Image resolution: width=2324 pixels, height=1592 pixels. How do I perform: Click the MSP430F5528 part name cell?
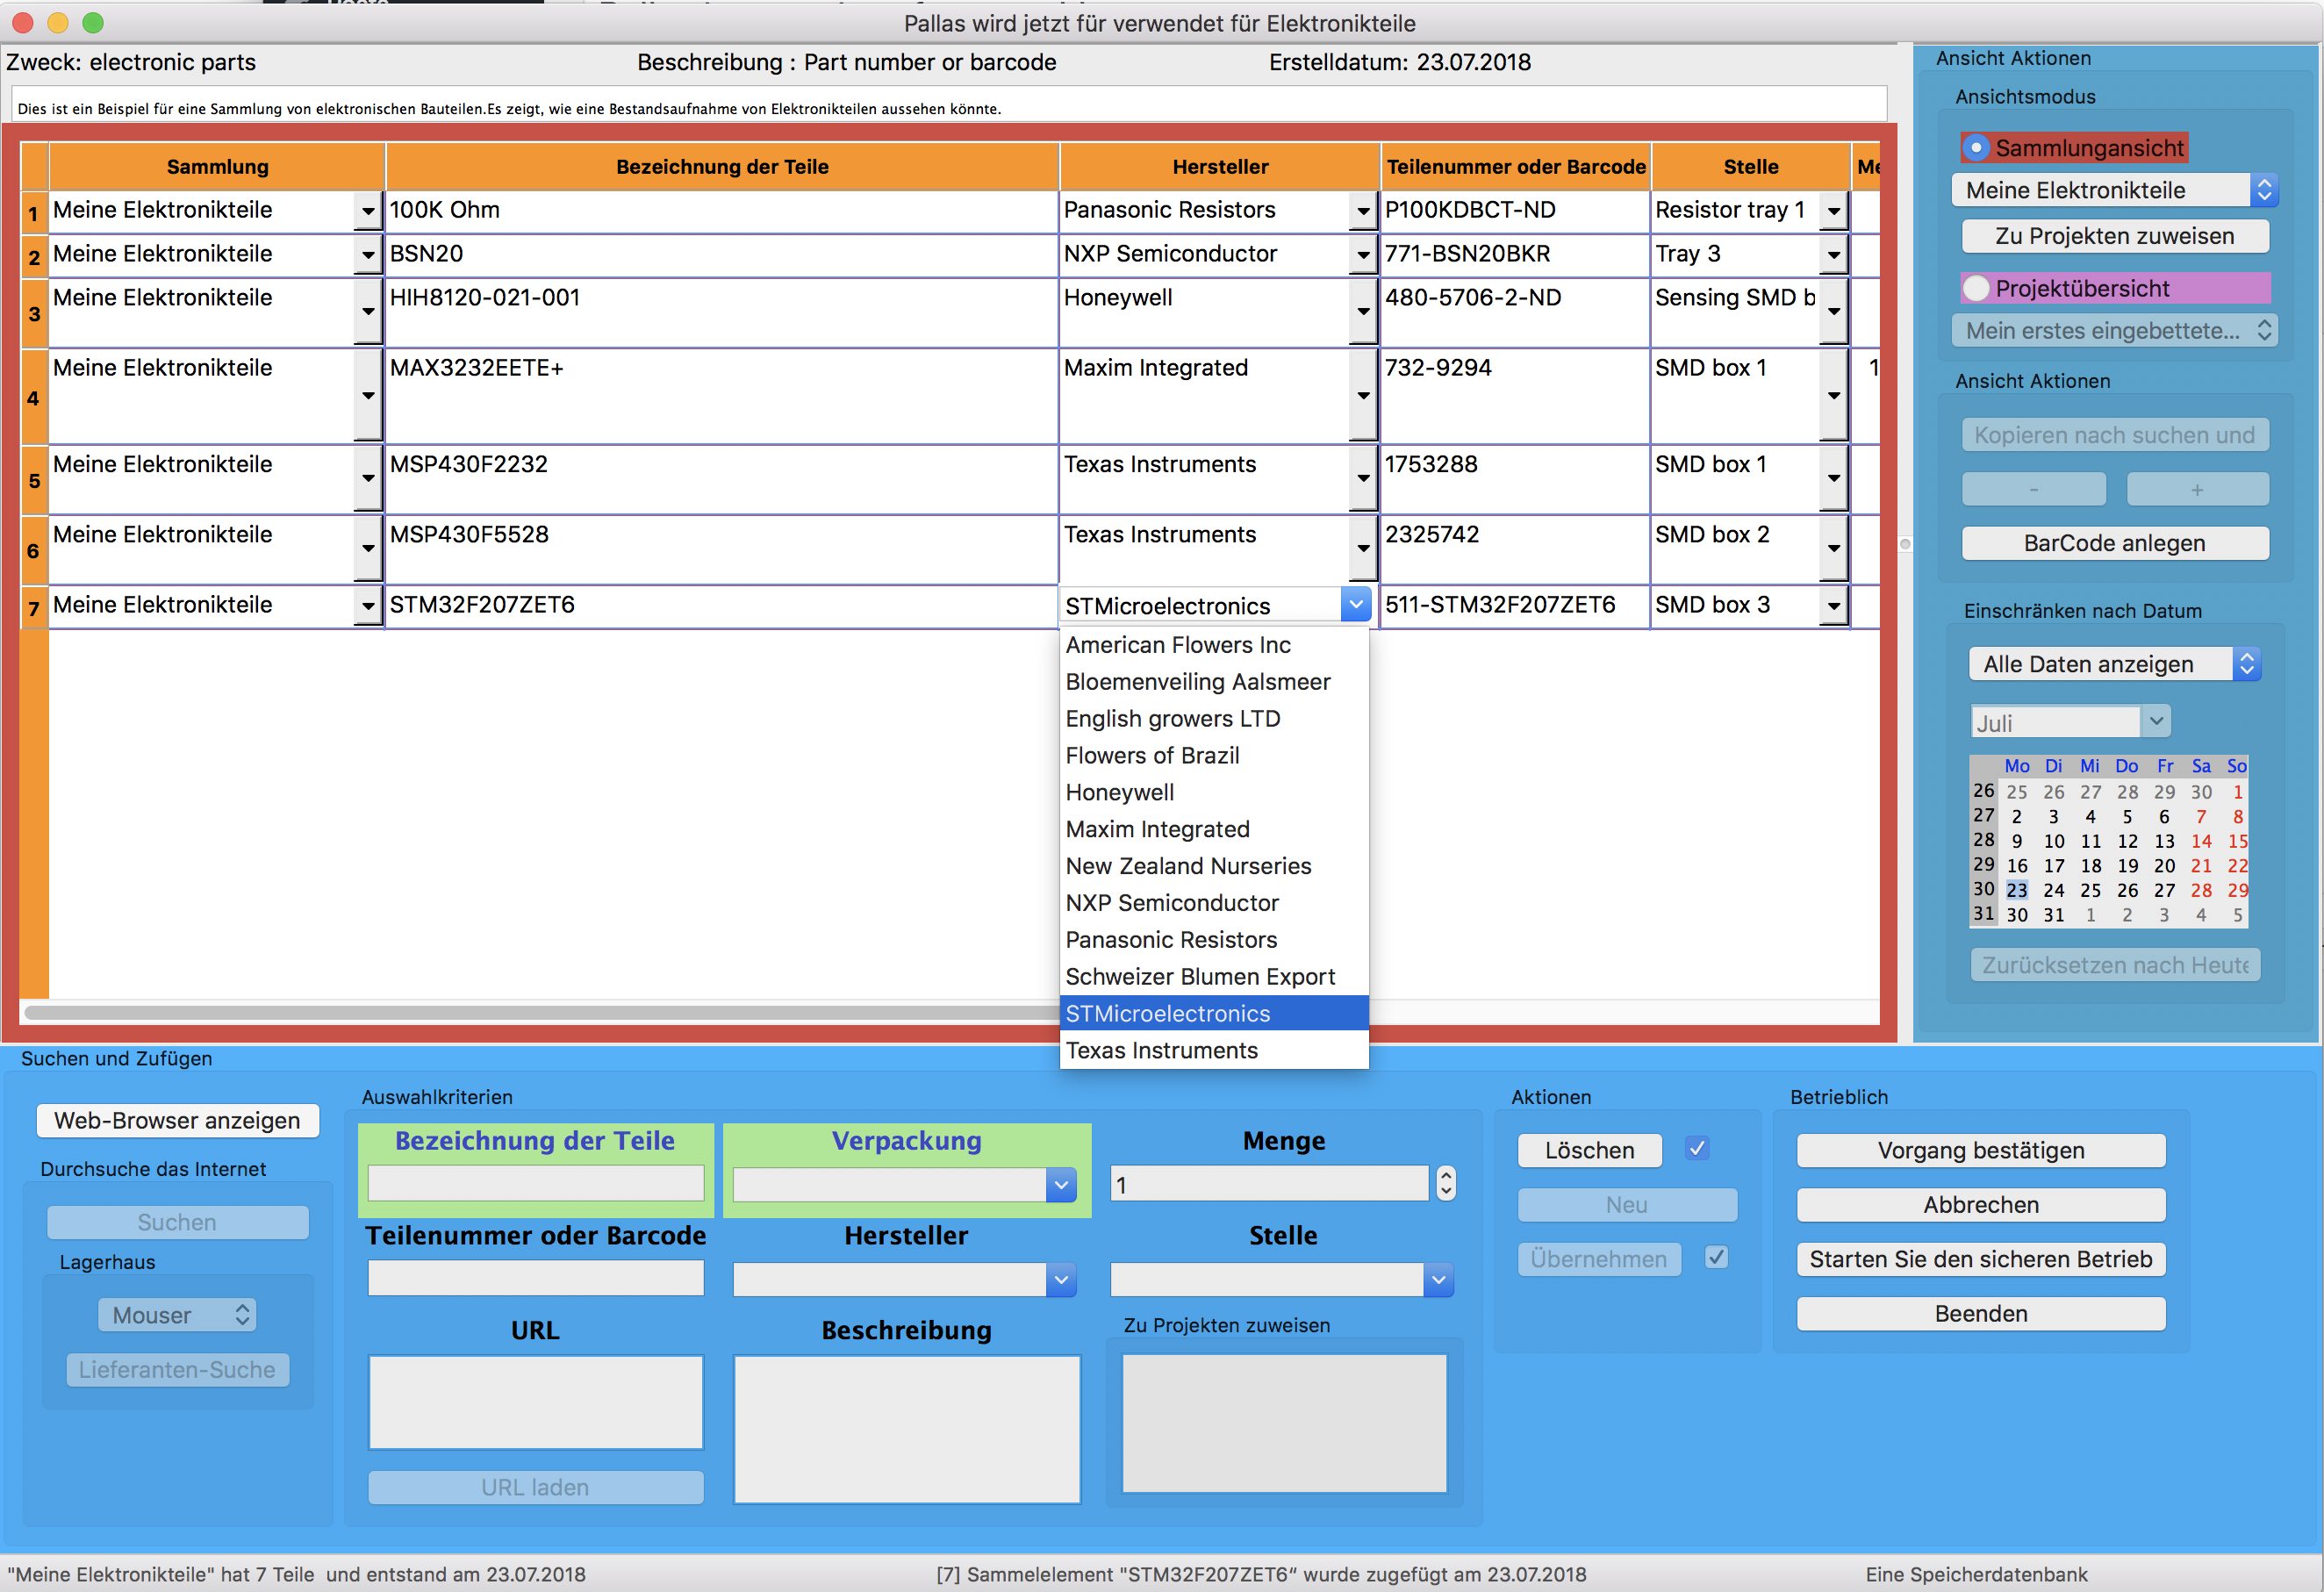tap(721, 549)
